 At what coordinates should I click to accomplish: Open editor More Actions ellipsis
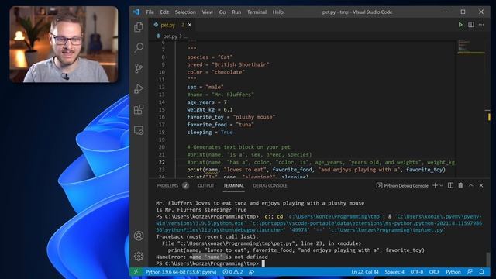(481, 25)
